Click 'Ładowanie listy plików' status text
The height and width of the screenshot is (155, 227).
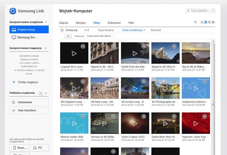[x=100, y=36]
